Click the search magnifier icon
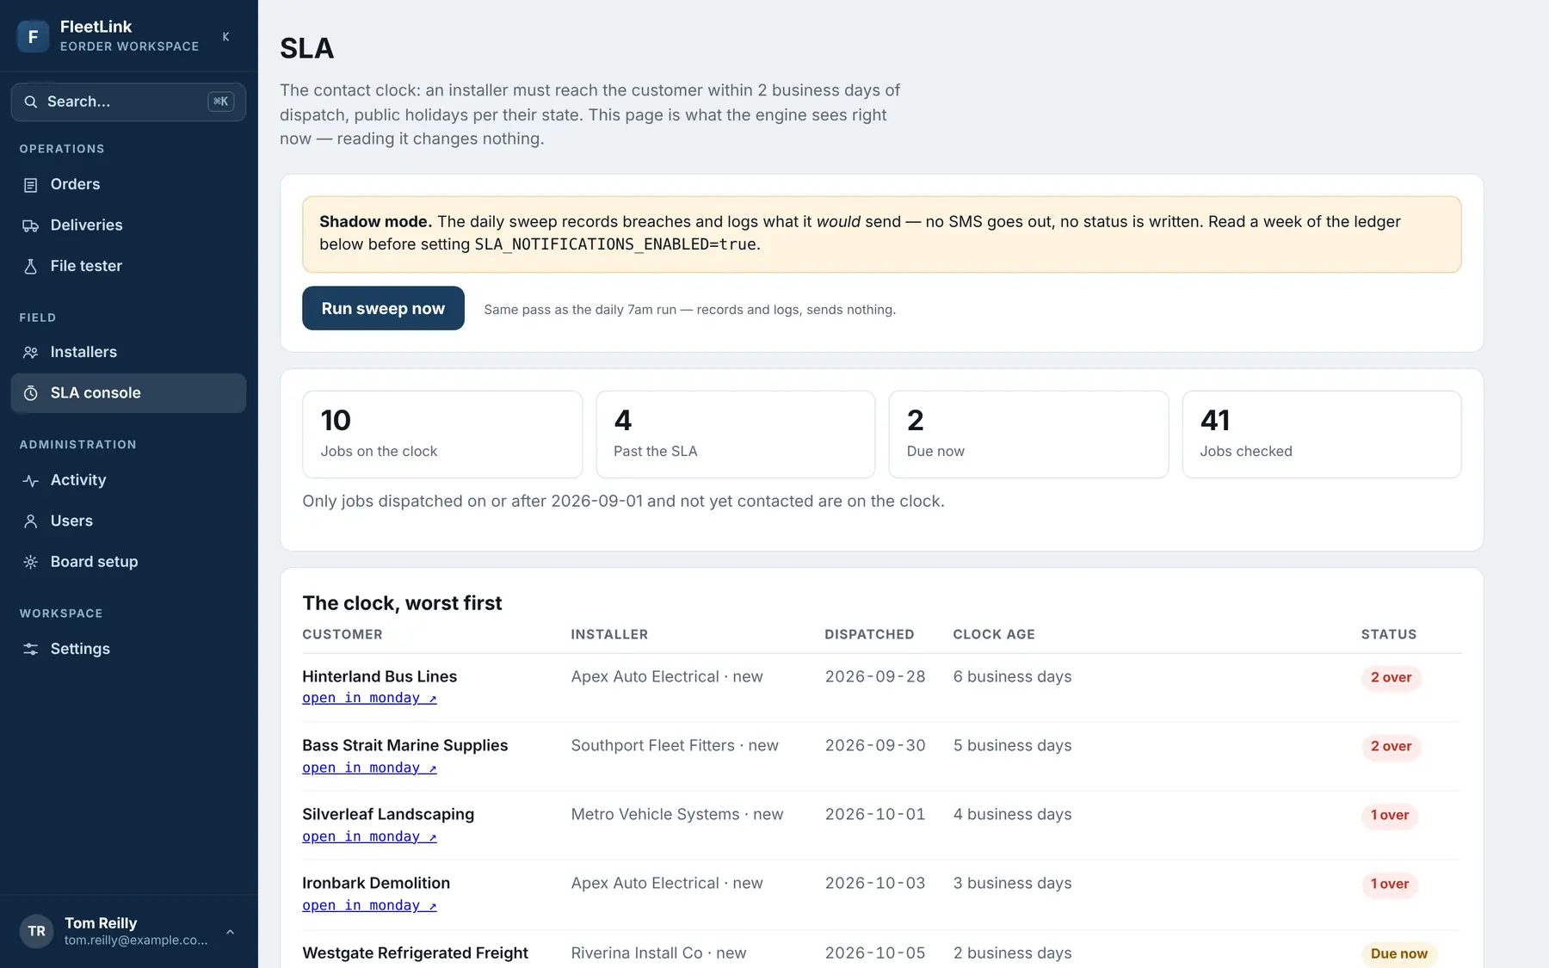 (31, 102)
